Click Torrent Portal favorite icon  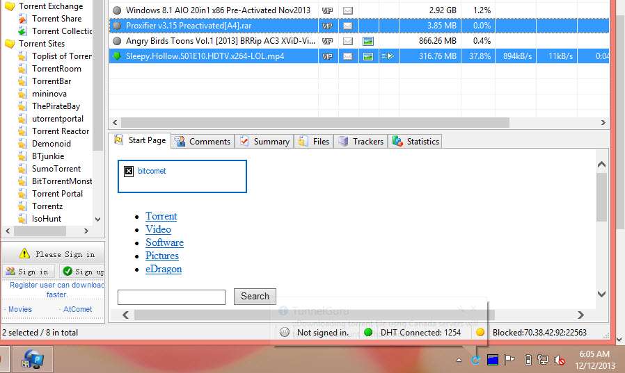(23, 194)
